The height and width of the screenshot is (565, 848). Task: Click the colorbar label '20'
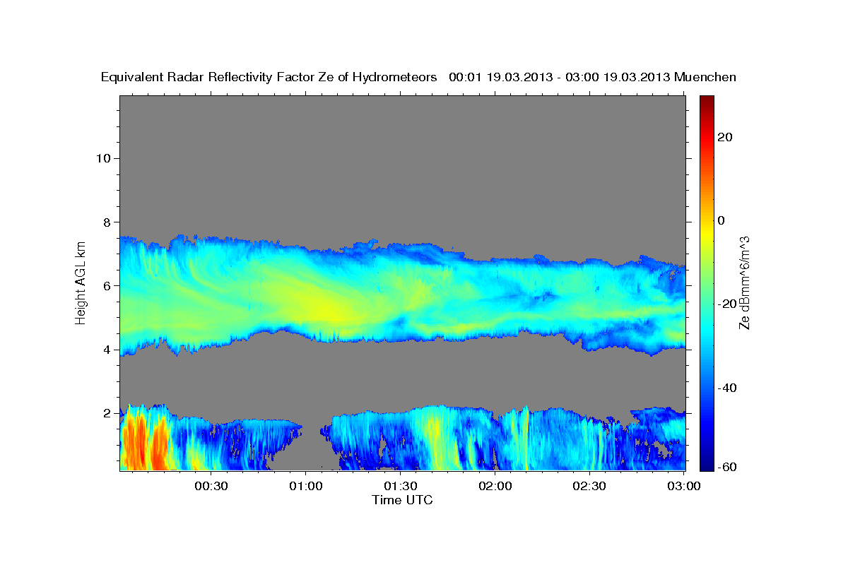[725, 137]
